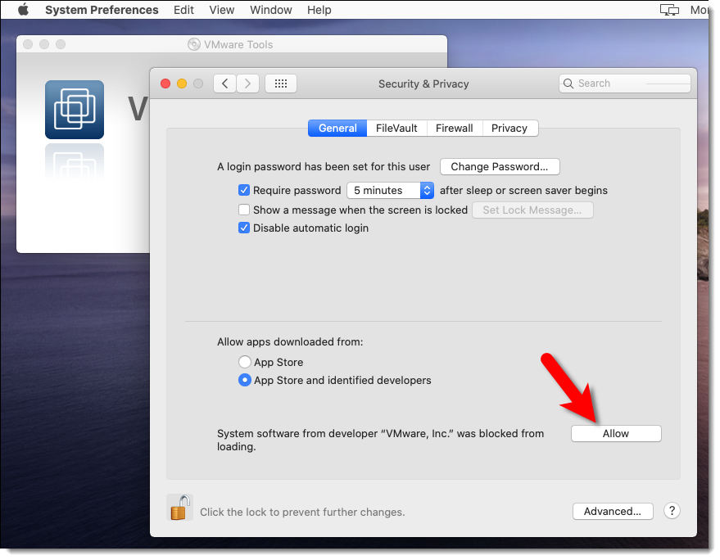Switch to the Firewall tab
The height and width of the screenshot is (560, 720).
tap(455, 128)
